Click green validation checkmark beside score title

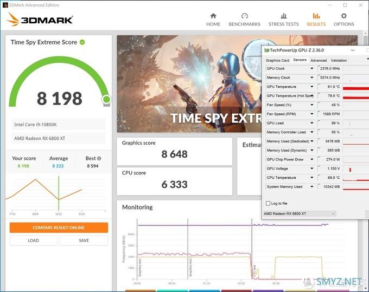(x=82, y=42)
